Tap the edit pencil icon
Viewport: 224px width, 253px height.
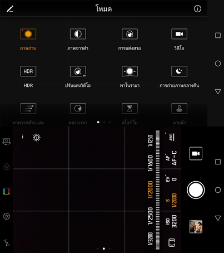coord(10,9)
